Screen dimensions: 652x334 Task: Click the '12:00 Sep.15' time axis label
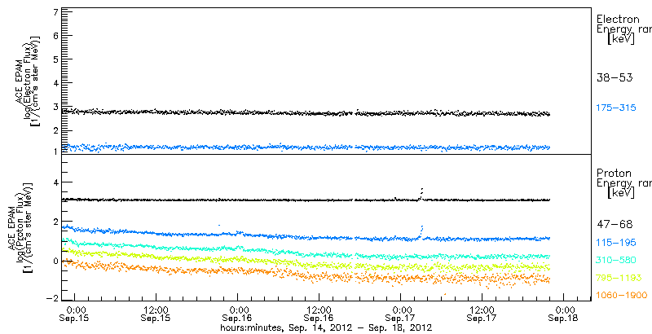pyautogui.click(x=156, y=314)
